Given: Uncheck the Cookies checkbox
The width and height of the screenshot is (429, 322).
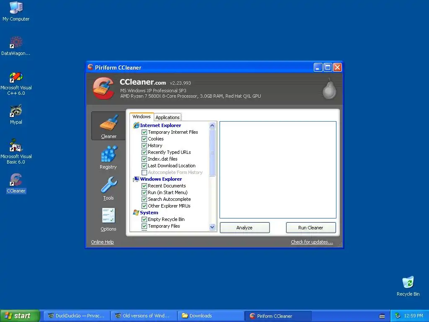Looking at the screenshot, I should click(144, 139).
